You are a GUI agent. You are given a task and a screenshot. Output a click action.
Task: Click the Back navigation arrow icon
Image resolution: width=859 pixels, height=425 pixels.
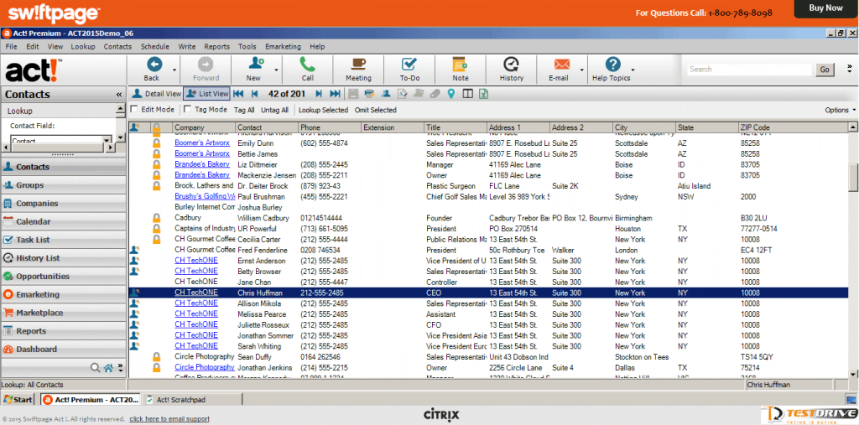pos(154,65)
